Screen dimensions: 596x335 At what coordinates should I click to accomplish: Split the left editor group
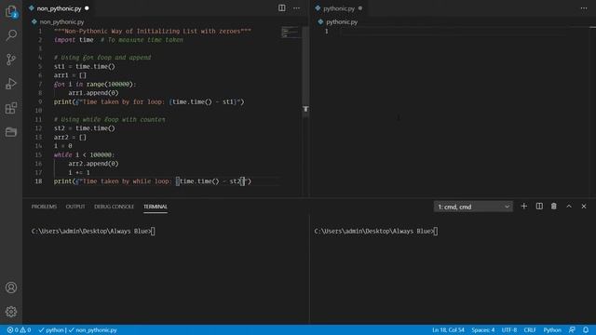pyautogui.click(x=281, y=8)
